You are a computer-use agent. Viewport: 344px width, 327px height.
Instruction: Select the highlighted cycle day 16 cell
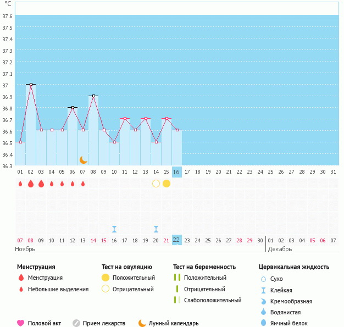point(176,172)
